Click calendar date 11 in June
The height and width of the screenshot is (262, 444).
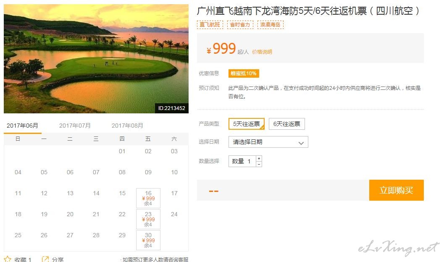pyautogui.click(x=18, y=193)
